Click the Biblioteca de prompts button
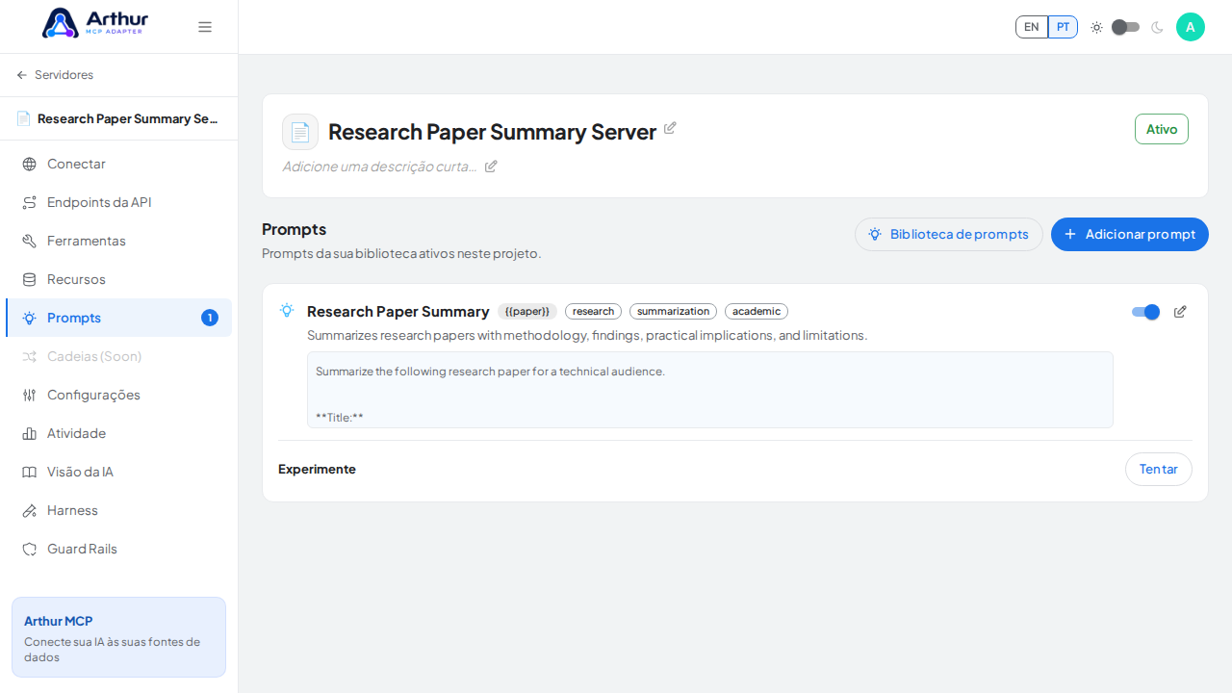This screenshot has height=693, width=1232. 949,234
